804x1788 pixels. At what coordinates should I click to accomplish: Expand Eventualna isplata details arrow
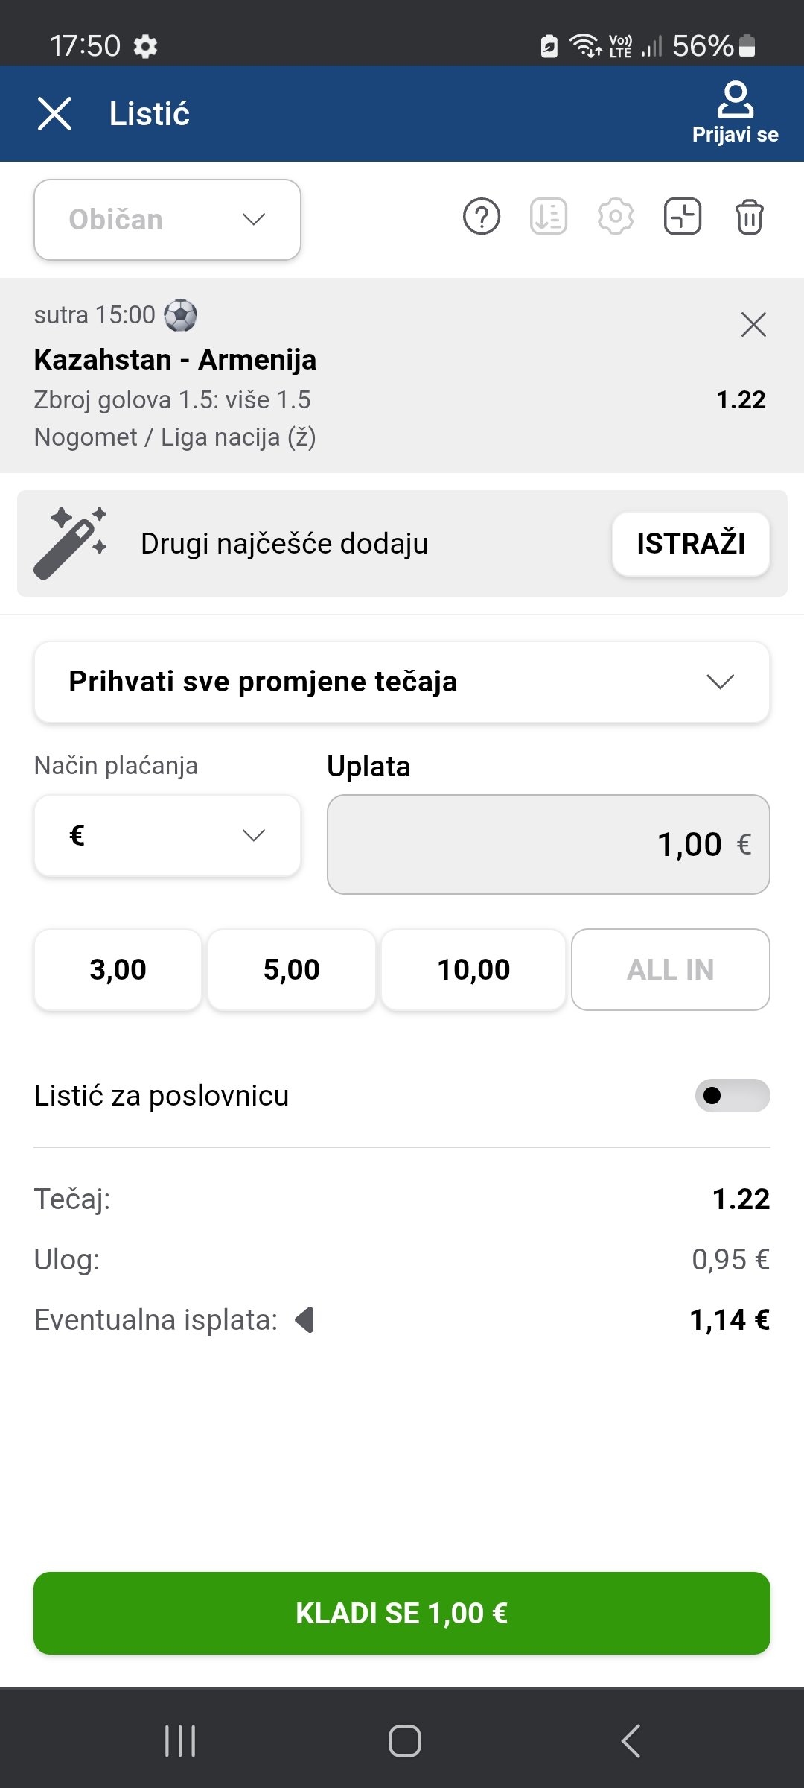(x=304, y=1320)
